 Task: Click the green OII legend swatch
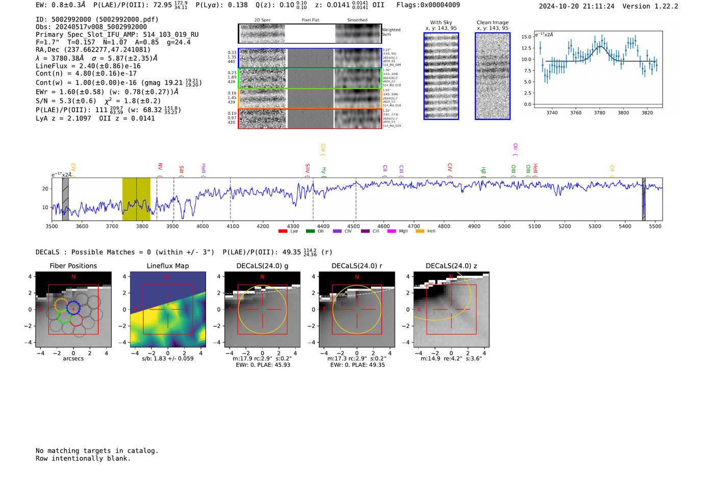tap(310, 232)
